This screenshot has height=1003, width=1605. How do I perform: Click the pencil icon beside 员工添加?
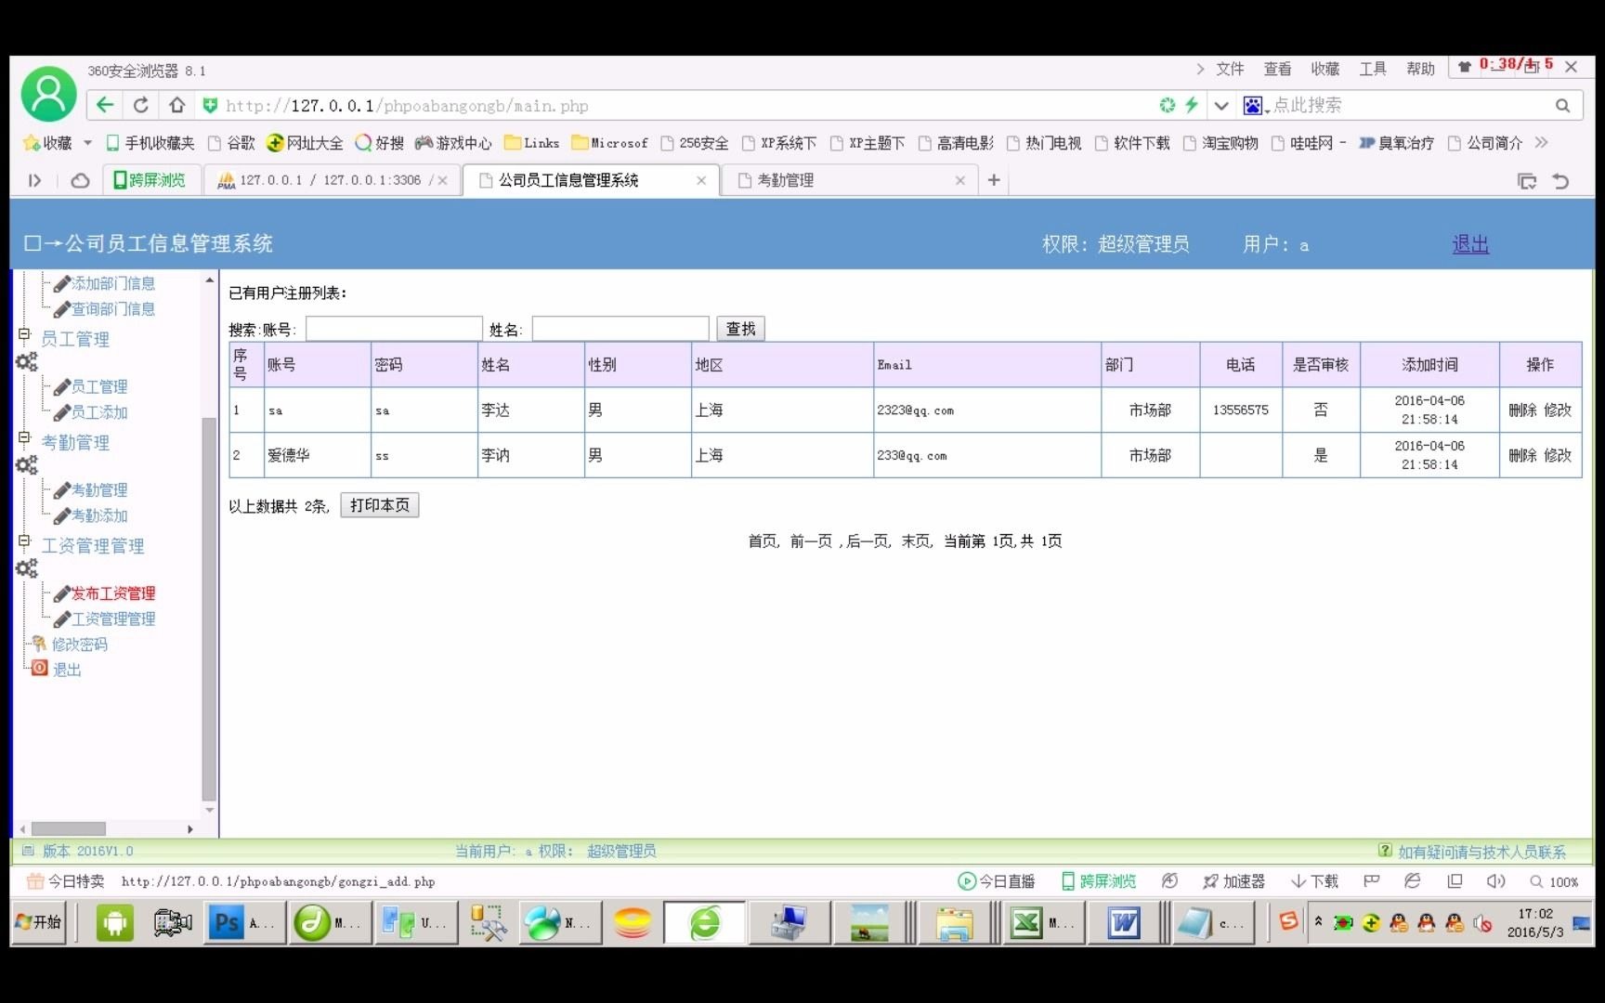click(62, 412)
